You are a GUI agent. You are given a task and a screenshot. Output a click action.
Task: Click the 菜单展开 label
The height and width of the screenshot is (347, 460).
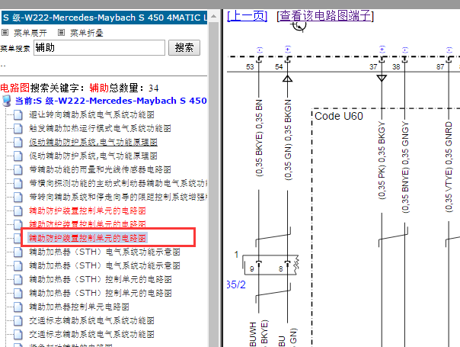(30, 33)
